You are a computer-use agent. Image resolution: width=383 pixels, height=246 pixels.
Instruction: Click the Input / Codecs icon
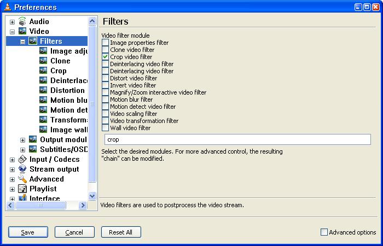22,159
